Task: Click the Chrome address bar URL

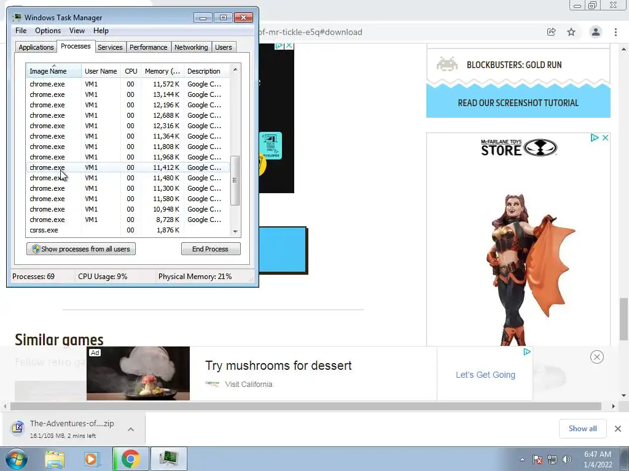Action: tap(311, 32)
